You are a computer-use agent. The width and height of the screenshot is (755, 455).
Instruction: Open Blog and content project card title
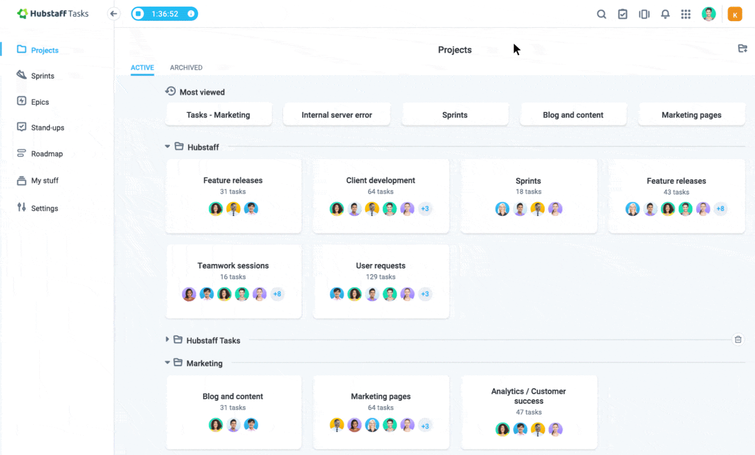233,396
